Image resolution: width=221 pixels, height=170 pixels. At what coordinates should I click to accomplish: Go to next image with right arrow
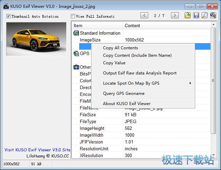175,15
